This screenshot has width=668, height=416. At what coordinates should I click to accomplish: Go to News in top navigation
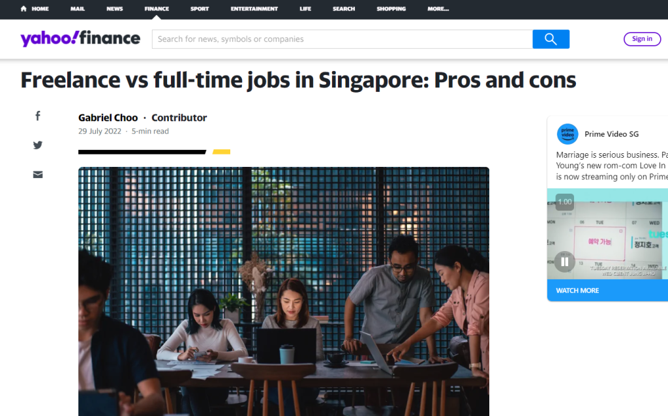tap(115, 8)
